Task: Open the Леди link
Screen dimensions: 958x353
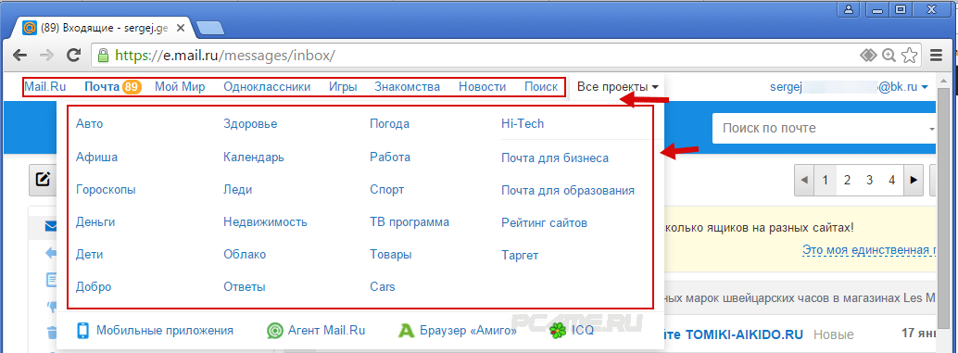Action: [x=238, y=190]
